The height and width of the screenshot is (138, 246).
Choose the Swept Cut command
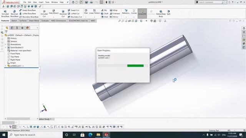point(73,10)
